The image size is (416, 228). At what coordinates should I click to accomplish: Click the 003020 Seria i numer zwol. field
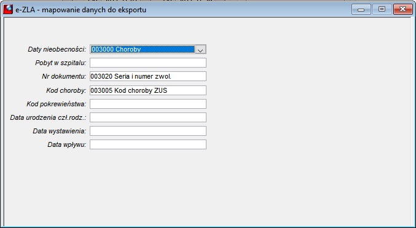pyautogui.click(x=147, y=76)
